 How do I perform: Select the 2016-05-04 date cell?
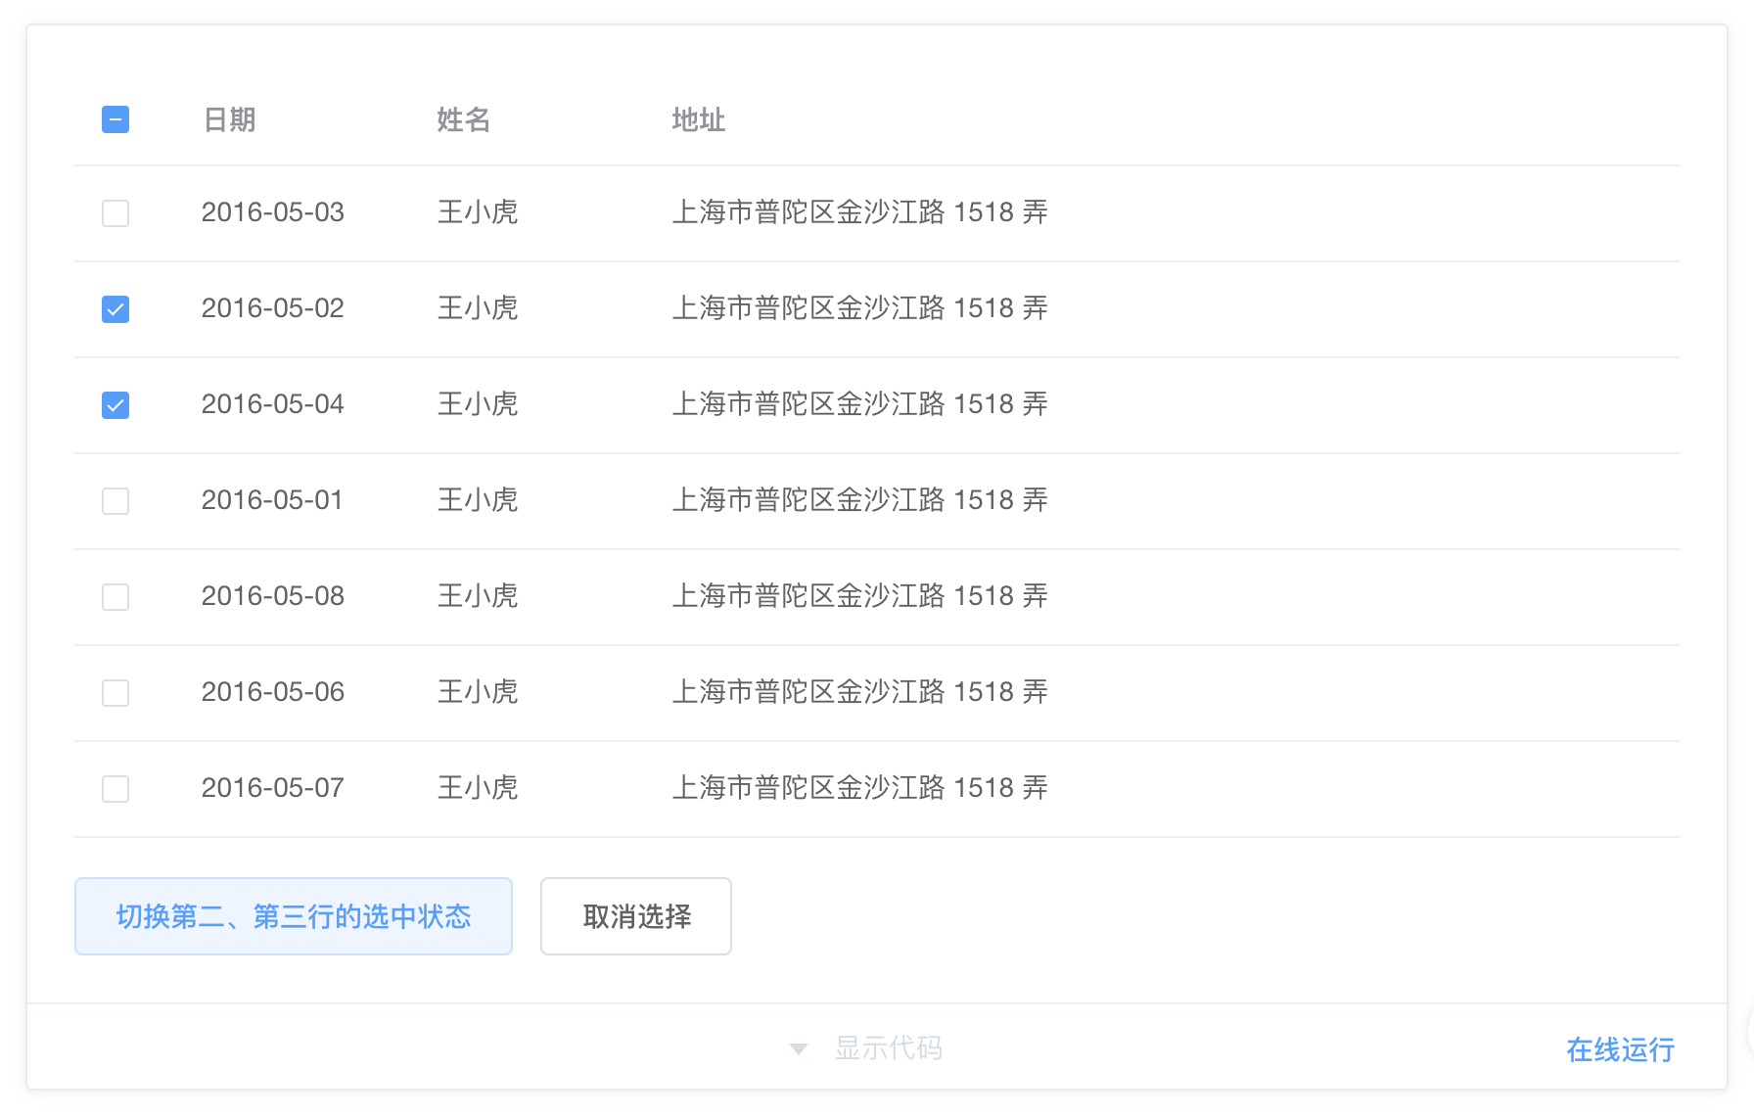273,404
